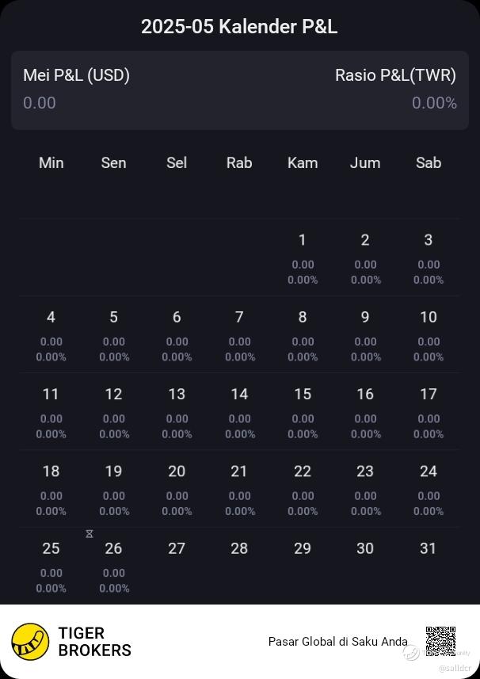Click the 0.00% ratio value in the summary
Image resolution: width=480 pixels, height=679 pixels.
(434, 103)
